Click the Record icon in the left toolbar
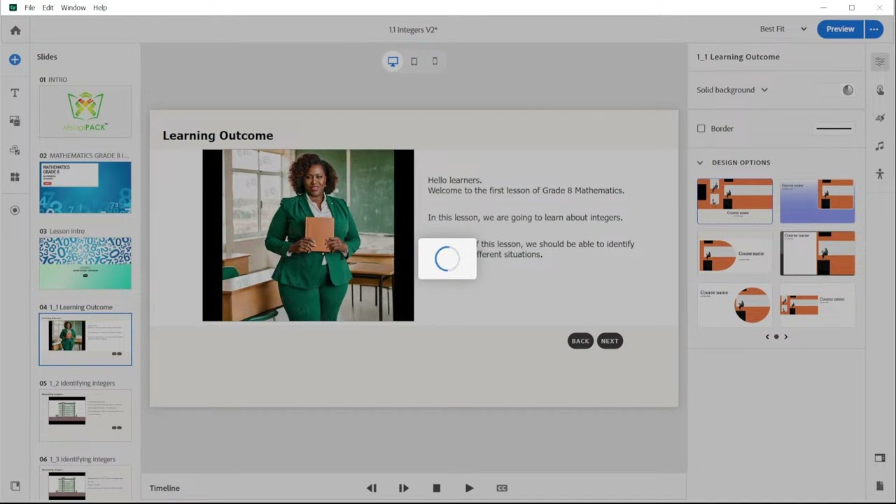 [15, 210]
